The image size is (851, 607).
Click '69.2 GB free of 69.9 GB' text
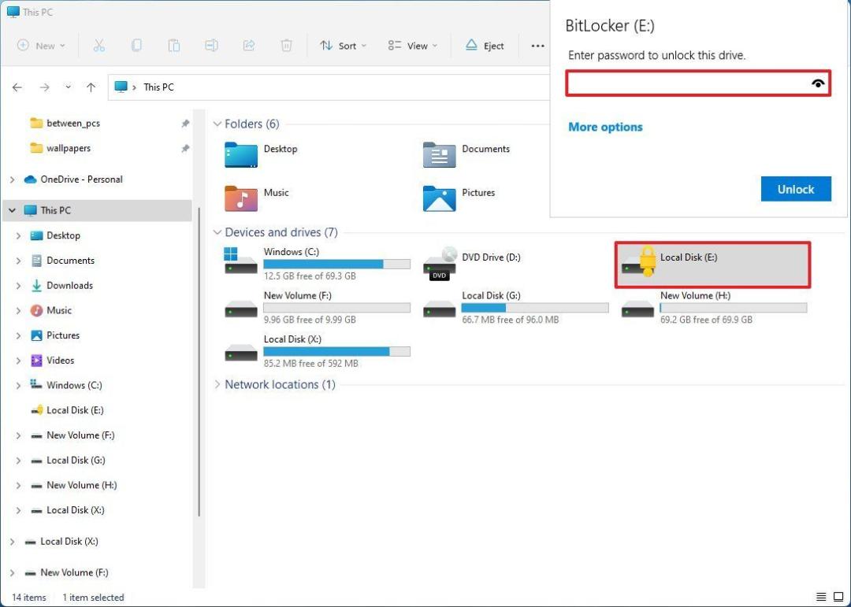[706, 320]
